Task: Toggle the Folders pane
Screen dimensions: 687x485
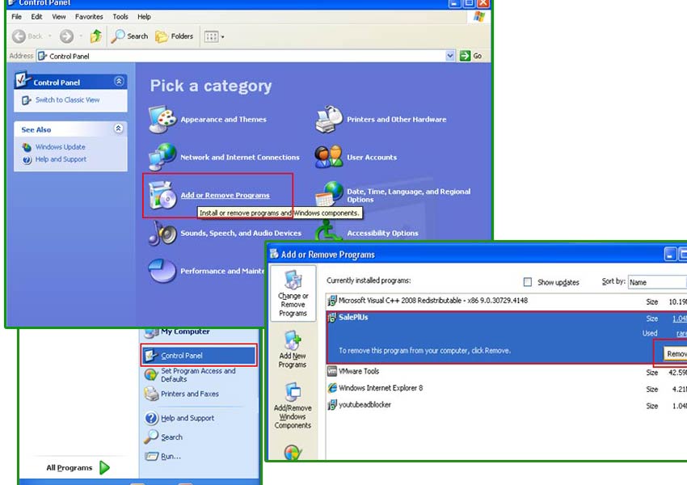Action: [174, 36]
